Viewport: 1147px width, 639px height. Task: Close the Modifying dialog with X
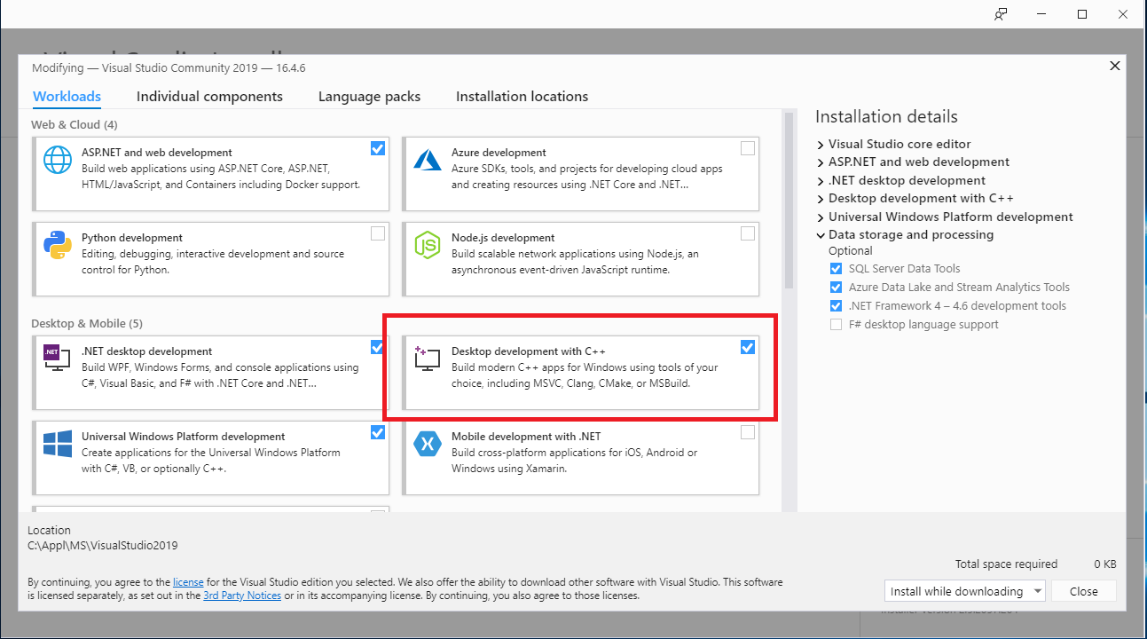(1115, 66)
